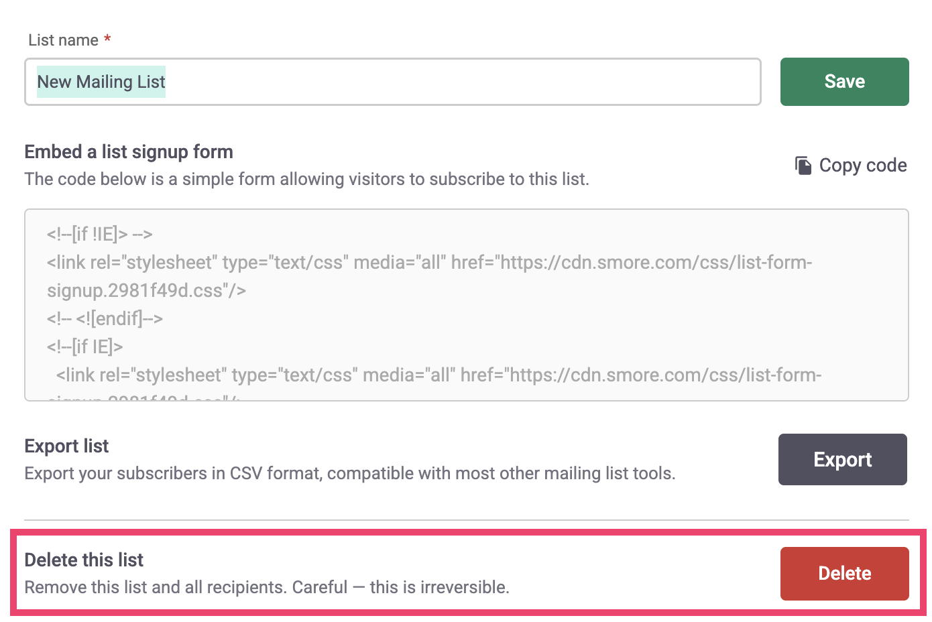Focus the List name input field
Image resolution: width=932 pixels, height=622 pixels.
click(x=463, y=82)
